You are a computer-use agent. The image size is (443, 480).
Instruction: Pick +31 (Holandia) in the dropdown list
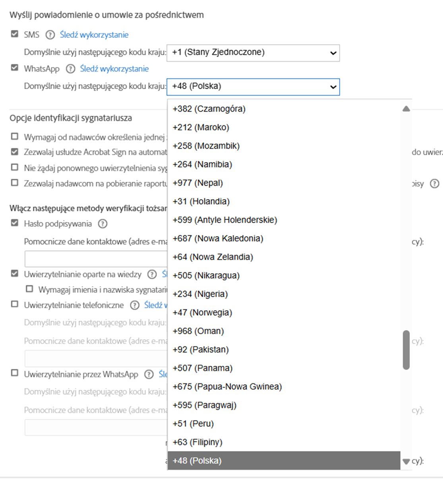[x=201, y=202]
